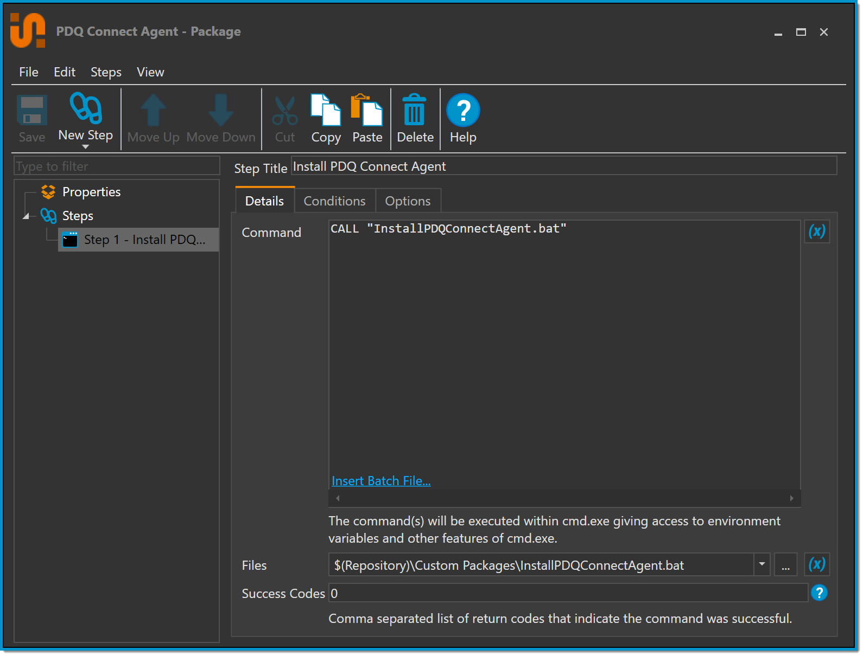Click the Properties tree icon
Viewport: 863px width, 656px height.
click(x=48, y=192)
